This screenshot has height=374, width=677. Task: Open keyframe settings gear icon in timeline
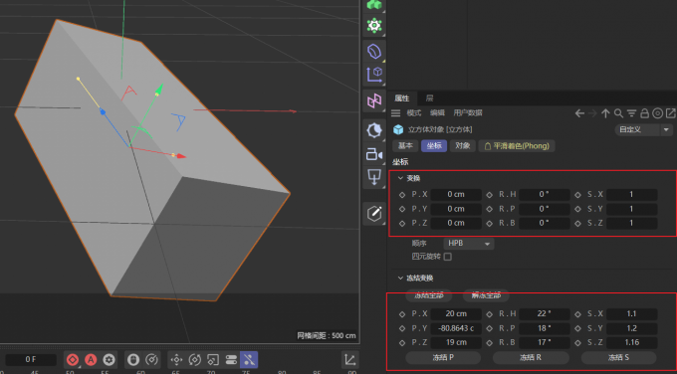coord(109,359)
